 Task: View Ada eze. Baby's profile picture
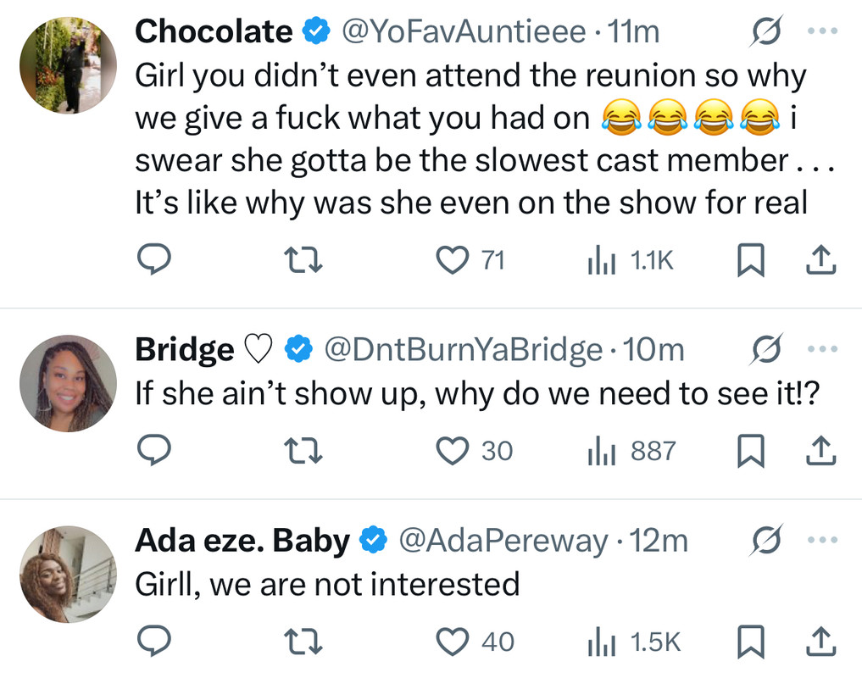pyautogui.click(x=68, y=575)
